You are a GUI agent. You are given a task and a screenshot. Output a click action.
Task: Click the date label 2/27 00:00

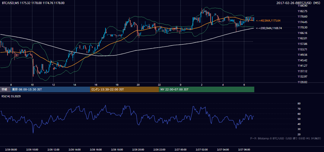click(x=181, y=150)
